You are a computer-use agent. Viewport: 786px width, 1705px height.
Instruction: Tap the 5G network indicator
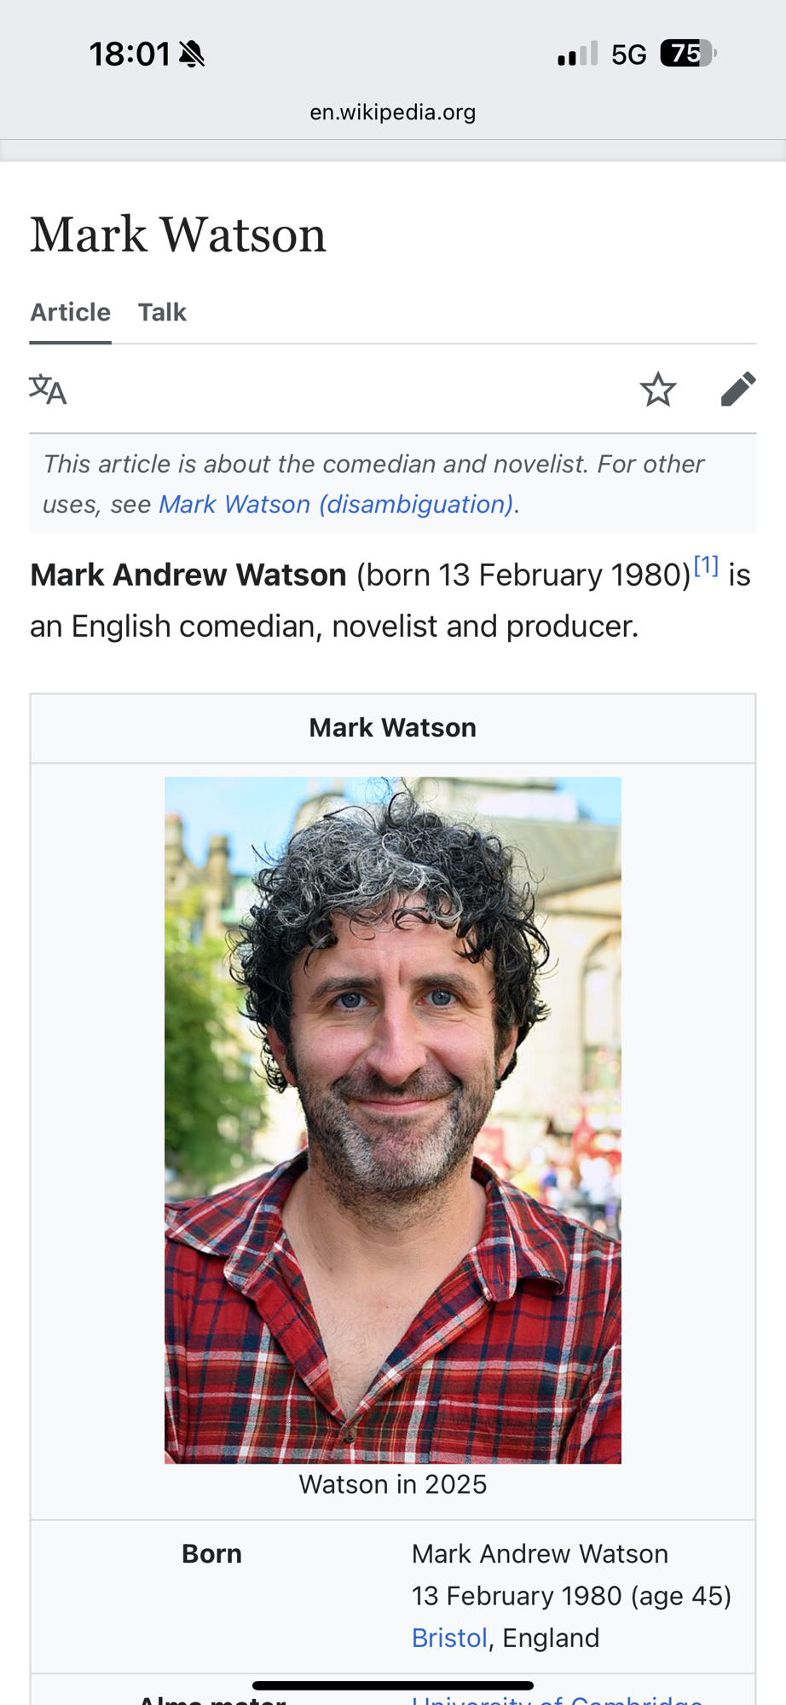(x=629, y=55)
